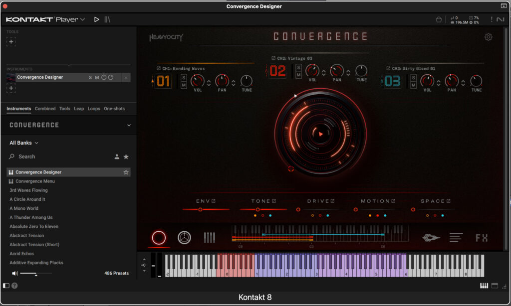Screen dimensions: 511x306
Task: Click the winged arrow icon near FX
Action: pos(430,238)
